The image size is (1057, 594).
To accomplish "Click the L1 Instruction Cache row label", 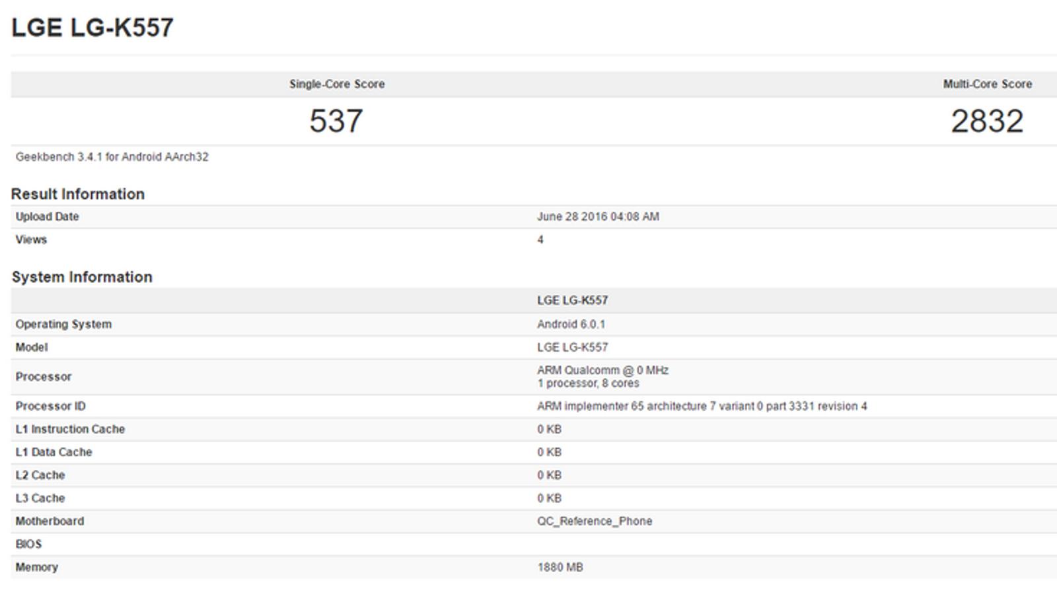I will pyautogui.click(x=70, y=430).
